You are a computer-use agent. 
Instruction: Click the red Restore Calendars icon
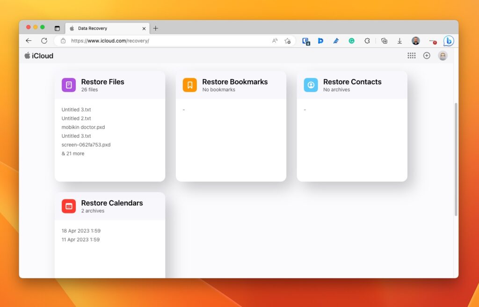(x=69, y=206)
